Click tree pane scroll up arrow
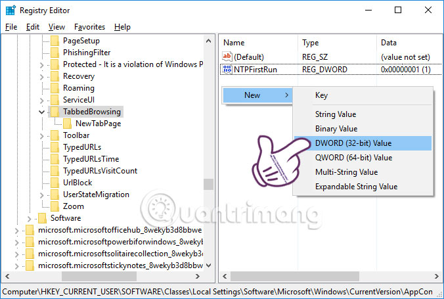This screenshot has width=444, height=299. (x=209, y=41)
